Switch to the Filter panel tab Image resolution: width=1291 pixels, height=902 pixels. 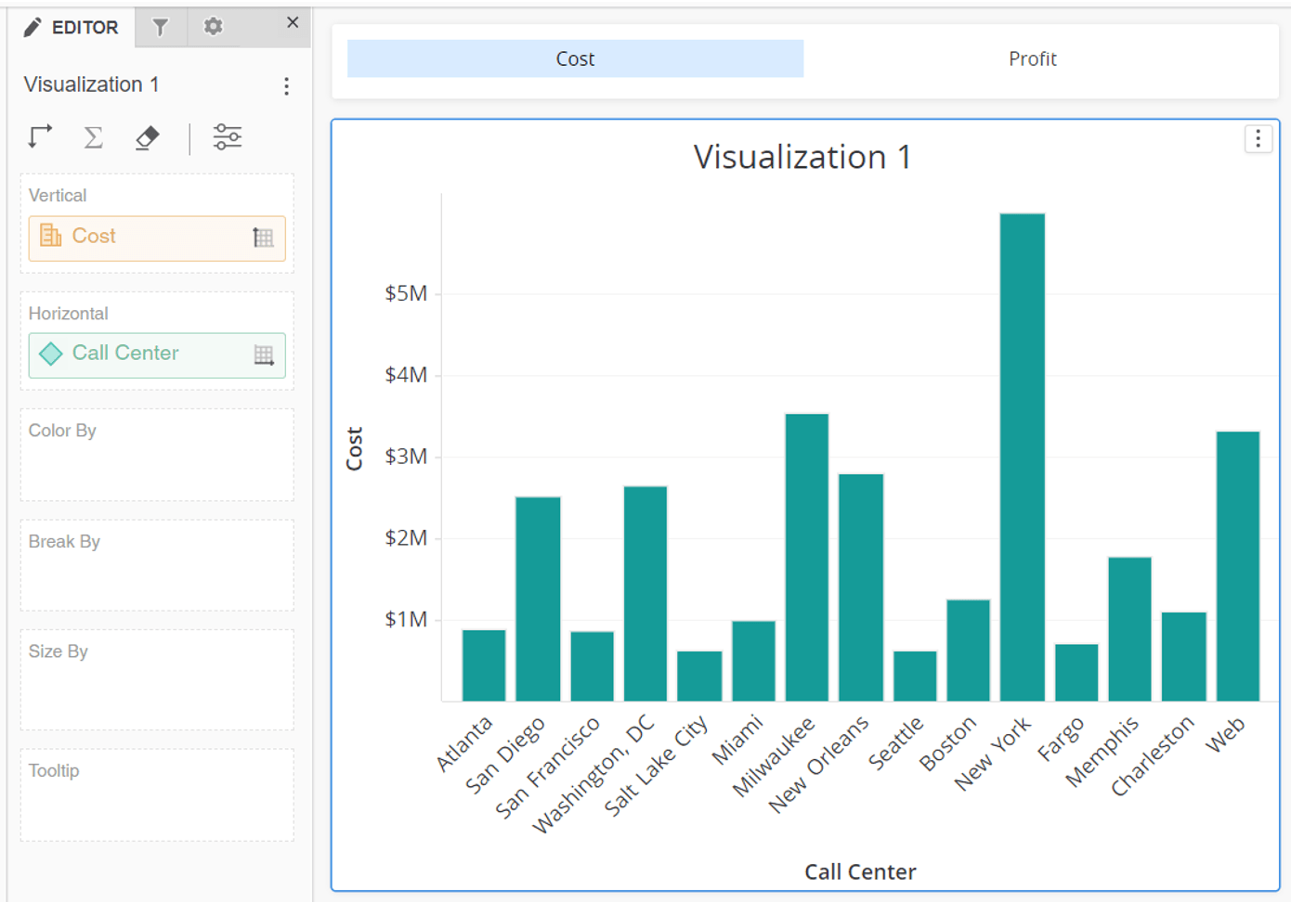[161, 27]
